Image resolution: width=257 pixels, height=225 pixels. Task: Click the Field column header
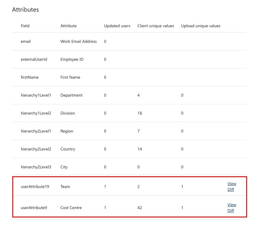pos(25,26)
